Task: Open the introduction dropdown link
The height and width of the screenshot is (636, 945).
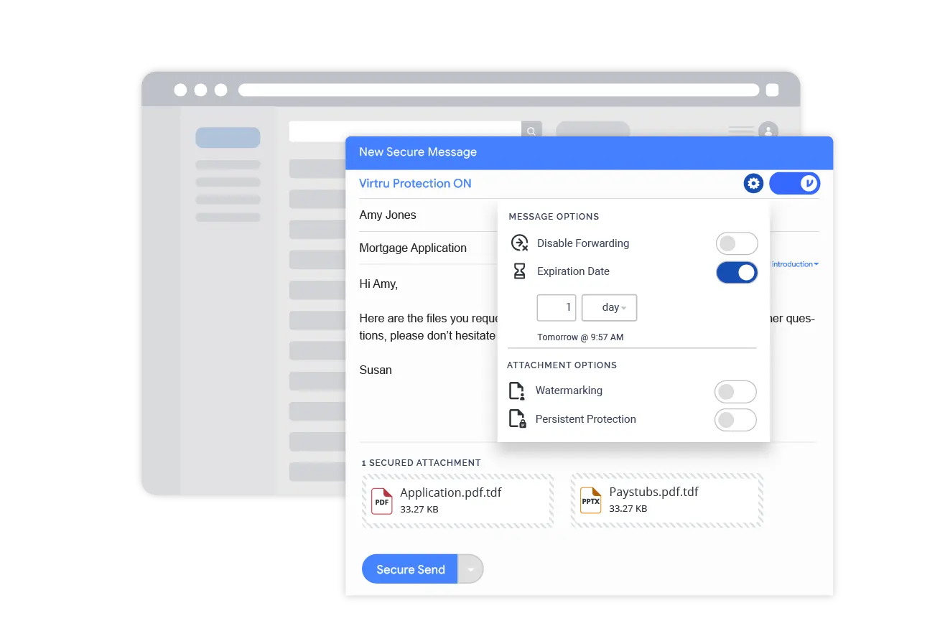Action: 794,264
